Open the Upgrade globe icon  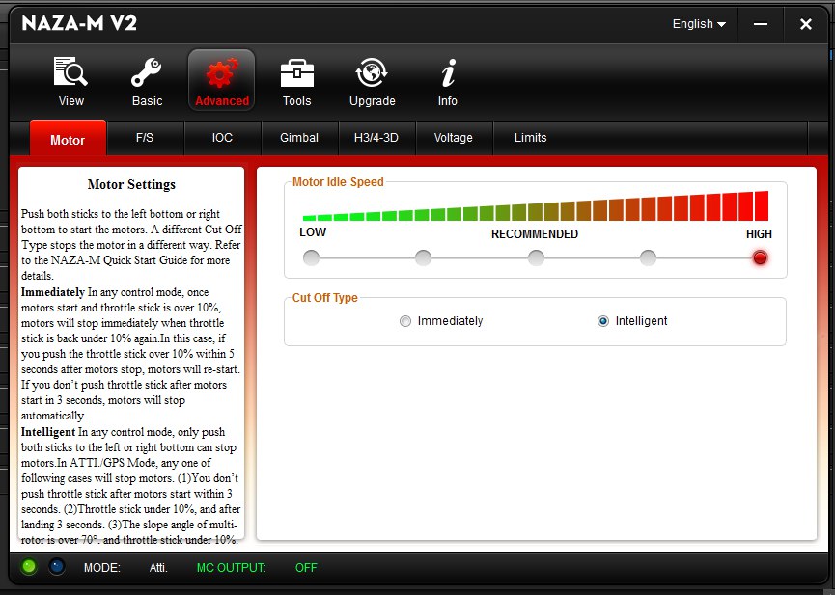[372, 73]
